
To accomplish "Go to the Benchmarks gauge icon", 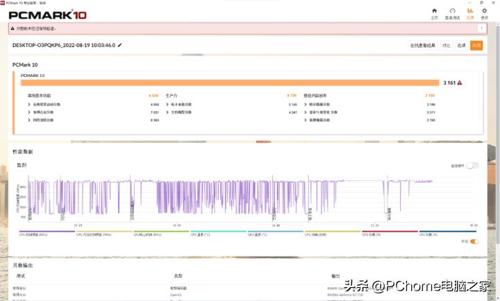I will pos(452,12).
